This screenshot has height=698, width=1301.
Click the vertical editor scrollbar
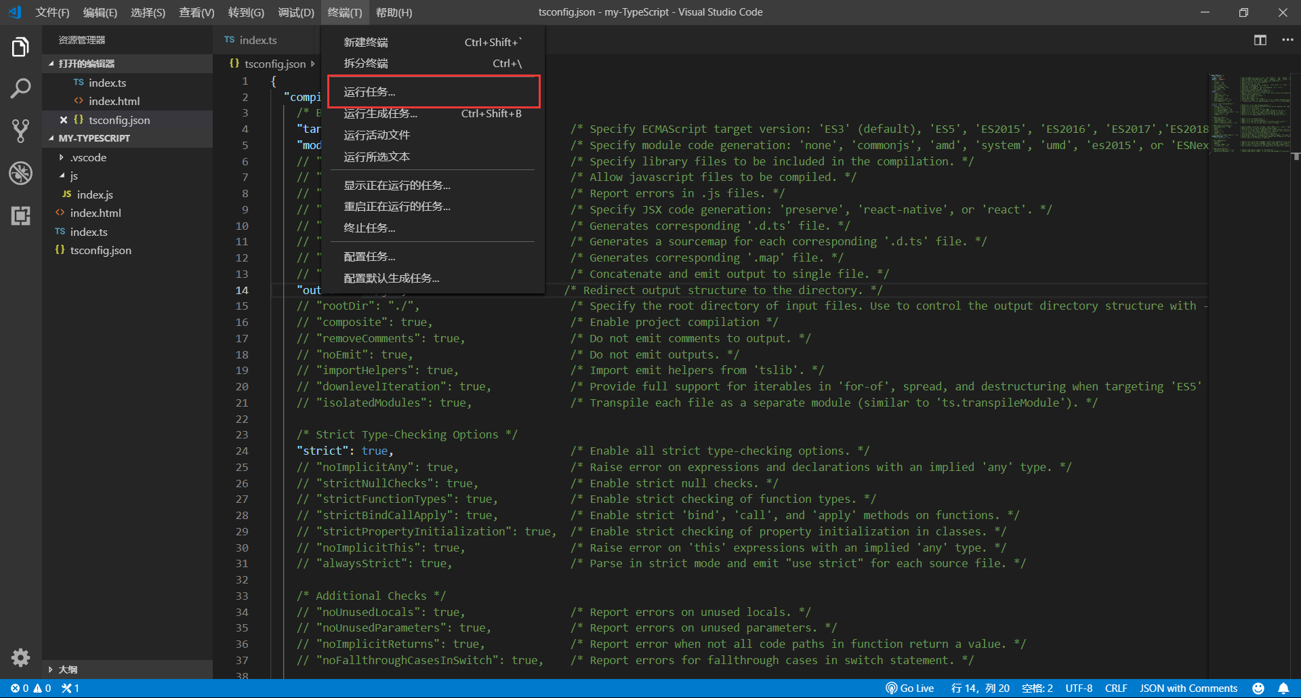tap(1296, 376)
